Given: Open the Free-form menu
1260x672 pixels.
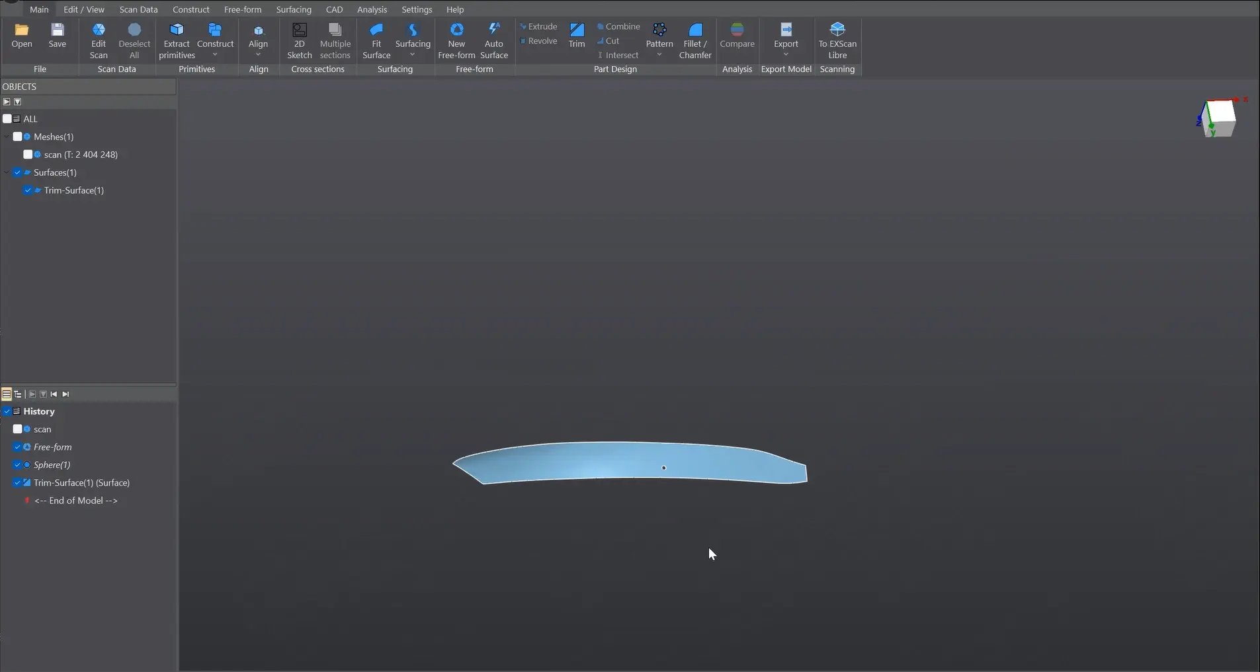Looking at the screenshot, I should tap(243, 9).
